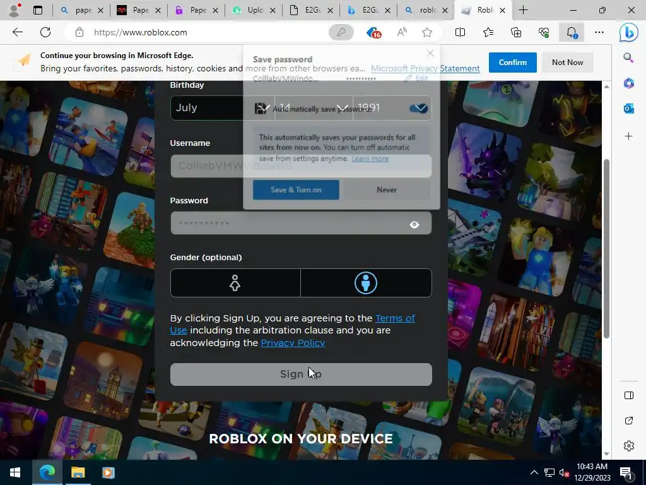
Task: Open a new tab with the plus button
Action: pyautogui.click(x=523, y=10)
